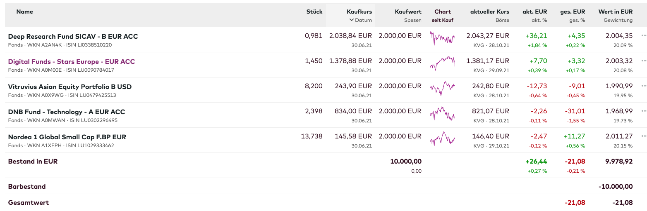The width and height of the screenshot is (647, 211).
Task: Sort by Wert in EUR column header
Action: [x=615, y=12]
